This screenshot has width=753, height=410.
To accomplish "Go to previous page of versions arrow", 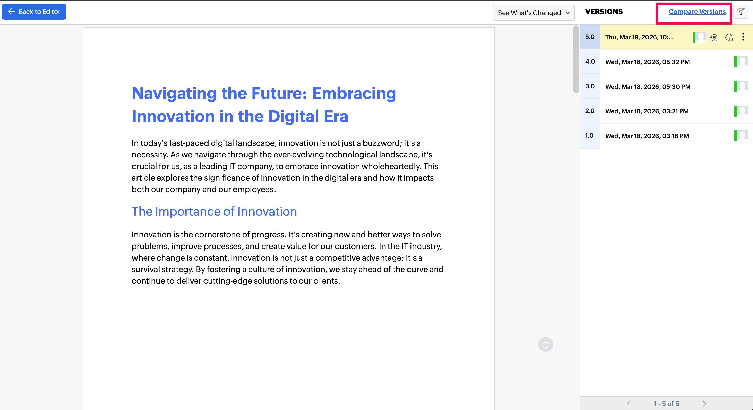I will pyautogui.click(x=630, y=404).
